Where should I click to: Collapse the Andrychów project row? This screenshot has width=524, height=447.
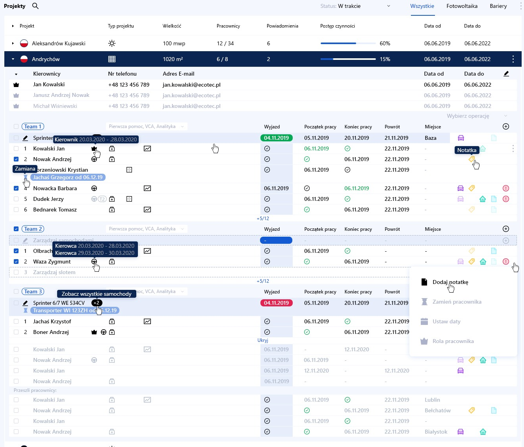(x=13, y=59)
